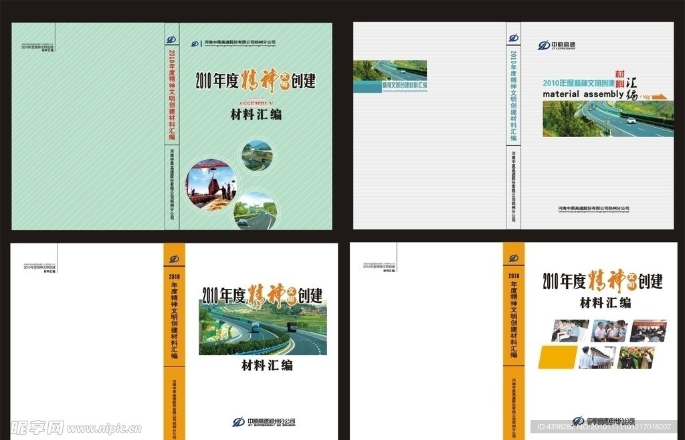The height and width of the screenshot is (440, 685).
Task: Click the yellow parallelogram swatch on bottom-right cover
Action: [558, 357]
